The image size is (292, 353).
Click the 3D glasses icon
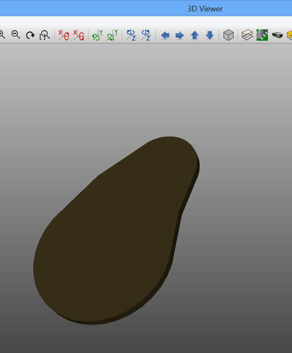[x=277, y=35]
